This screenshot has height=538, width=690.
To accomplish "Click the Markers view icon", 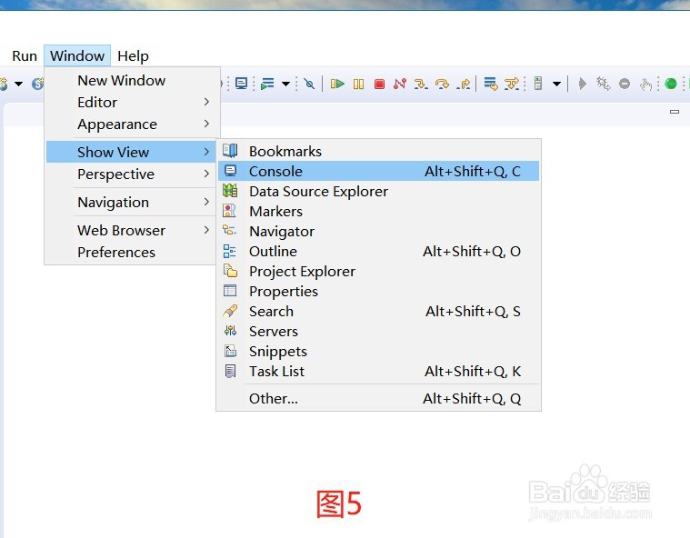I will click(229, 211).
